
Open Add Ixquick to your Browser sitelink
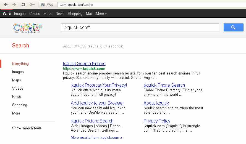(97, 103)
